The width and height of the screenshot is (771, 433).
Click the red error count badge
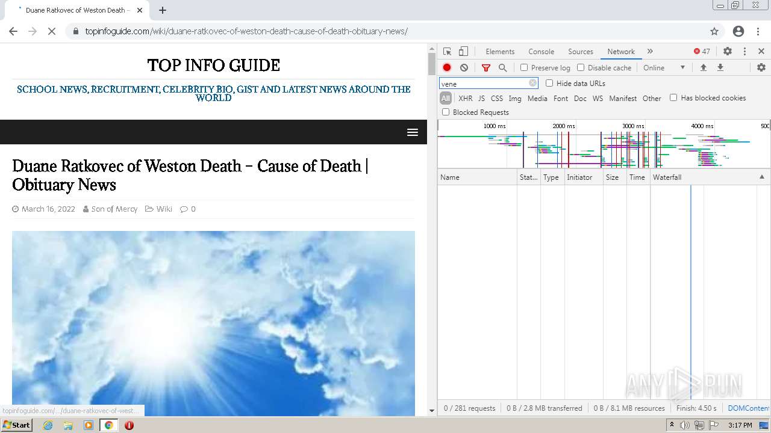pos(702,52)
